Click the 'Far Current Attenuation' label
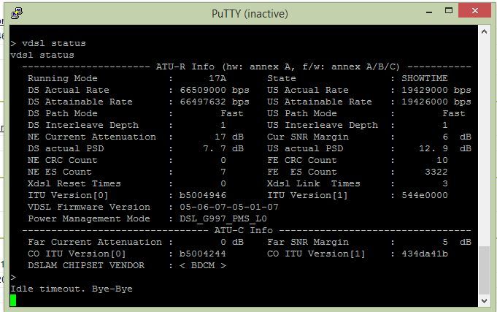Screen dimensions: 497x312 95,242
